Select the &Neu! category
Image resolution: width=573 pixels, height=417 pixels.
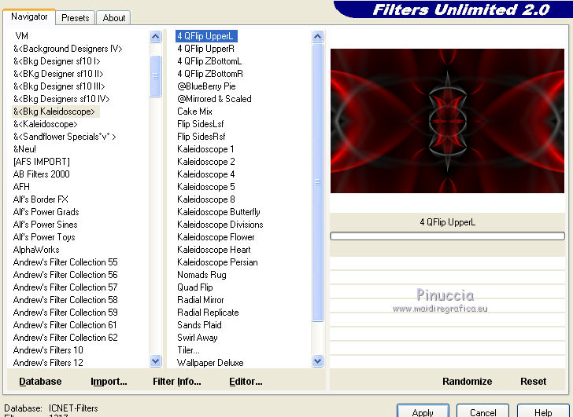pyautogui.click(x=24, y=149)
